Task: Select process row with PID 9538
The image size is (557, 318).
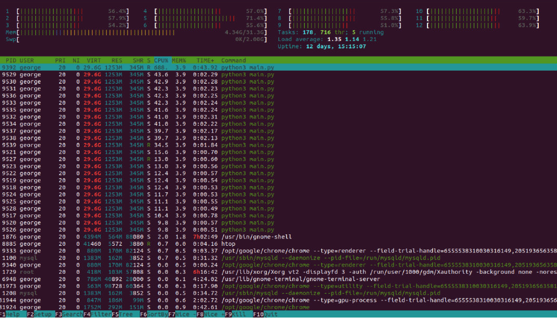Action: (279, 138)
